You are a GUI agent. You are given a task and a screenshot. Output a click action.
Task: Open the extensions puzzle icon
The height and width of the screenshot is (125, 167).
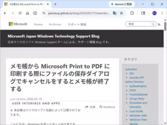[x=132, y=13]
